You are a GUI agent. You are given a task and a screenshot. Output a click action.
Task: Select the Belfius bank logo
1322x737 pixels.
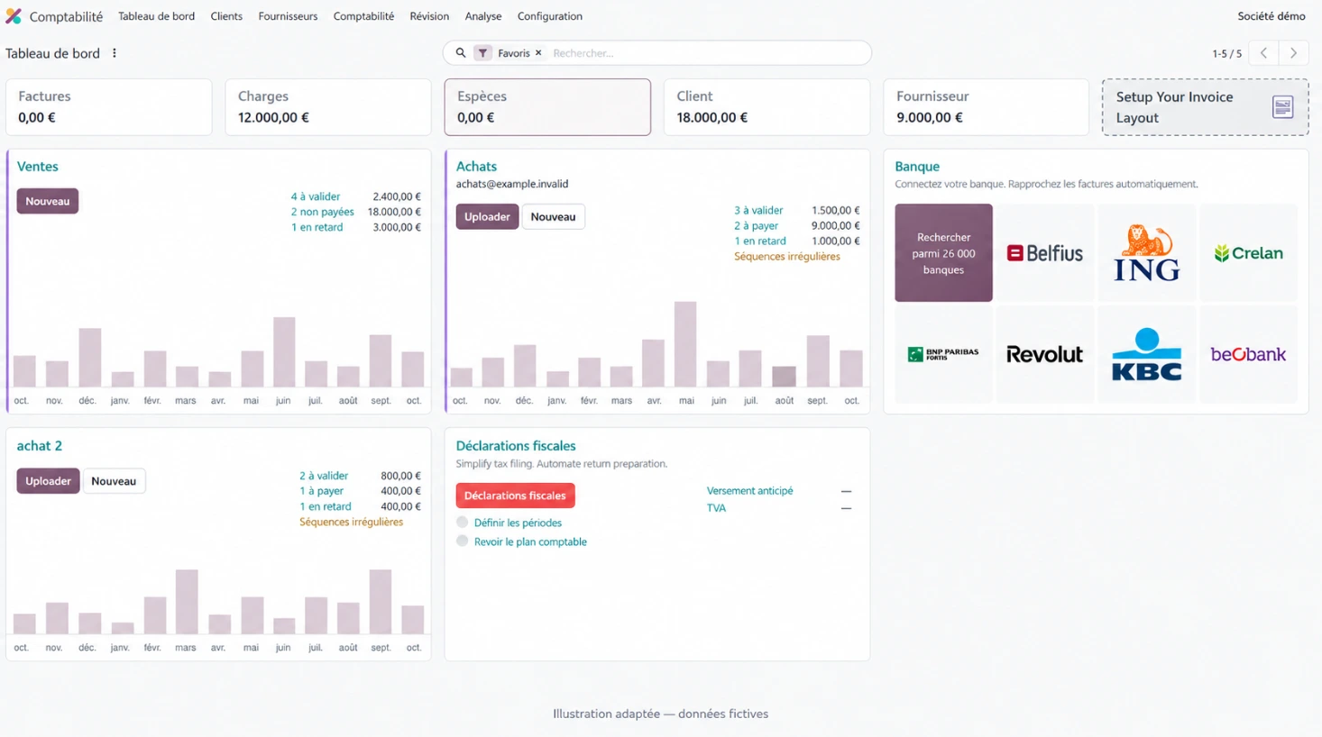[1045, 253]
